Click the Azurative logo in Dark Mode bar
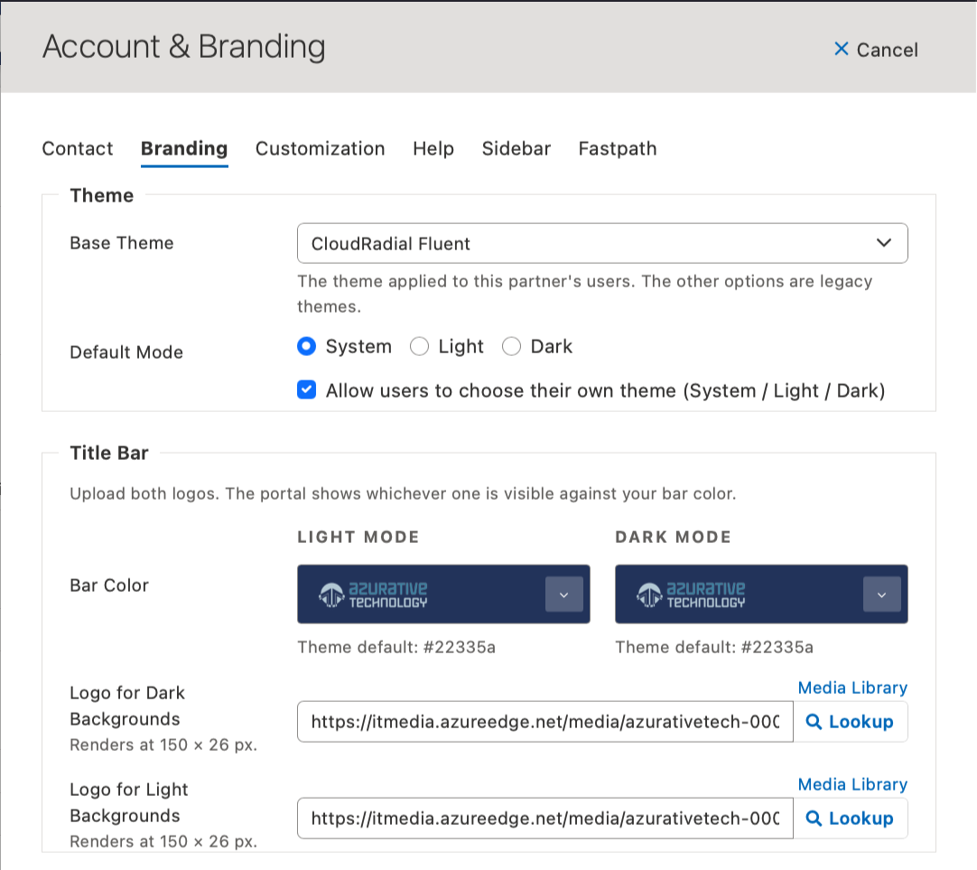Screen dimensions: 977x870 [691, 594]
